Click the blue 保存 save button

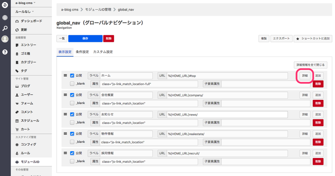(85, 39)
